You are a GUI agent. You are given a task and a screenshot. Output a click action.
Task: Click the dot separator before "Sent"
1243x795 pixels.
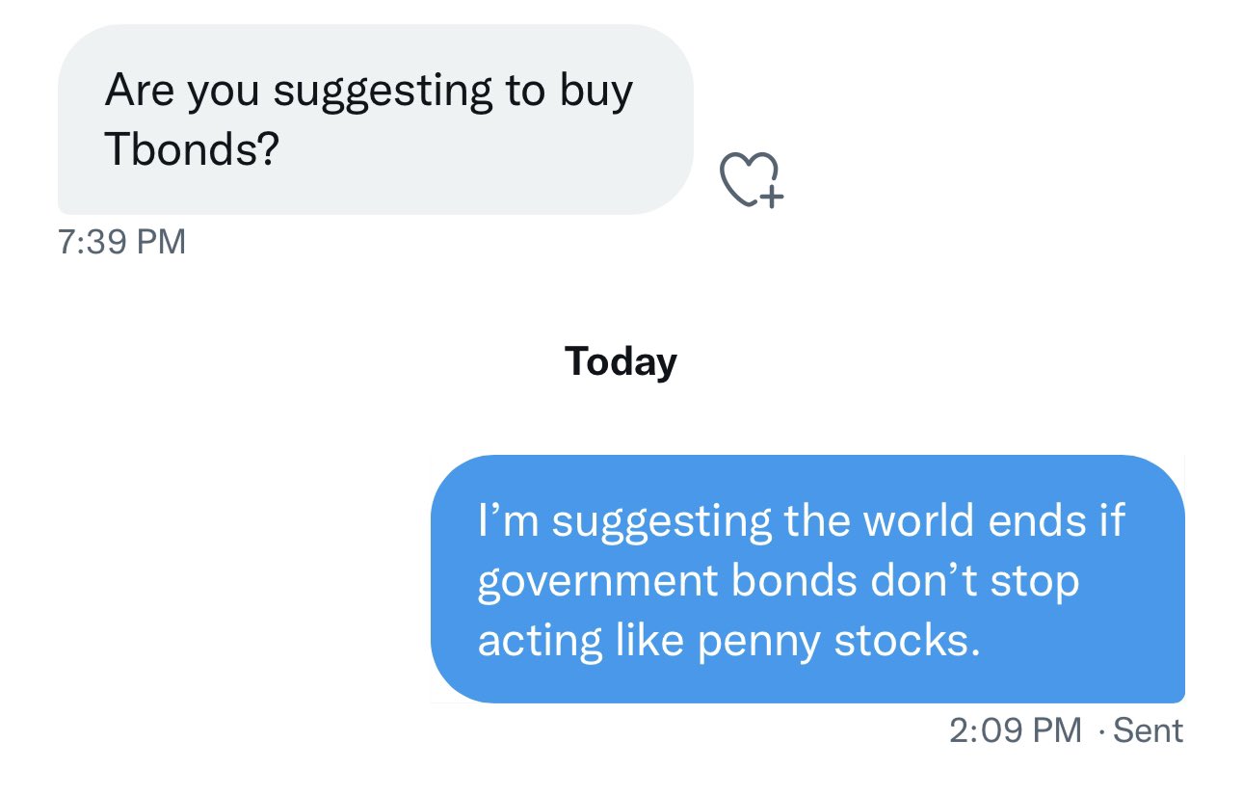(1101, 731)
